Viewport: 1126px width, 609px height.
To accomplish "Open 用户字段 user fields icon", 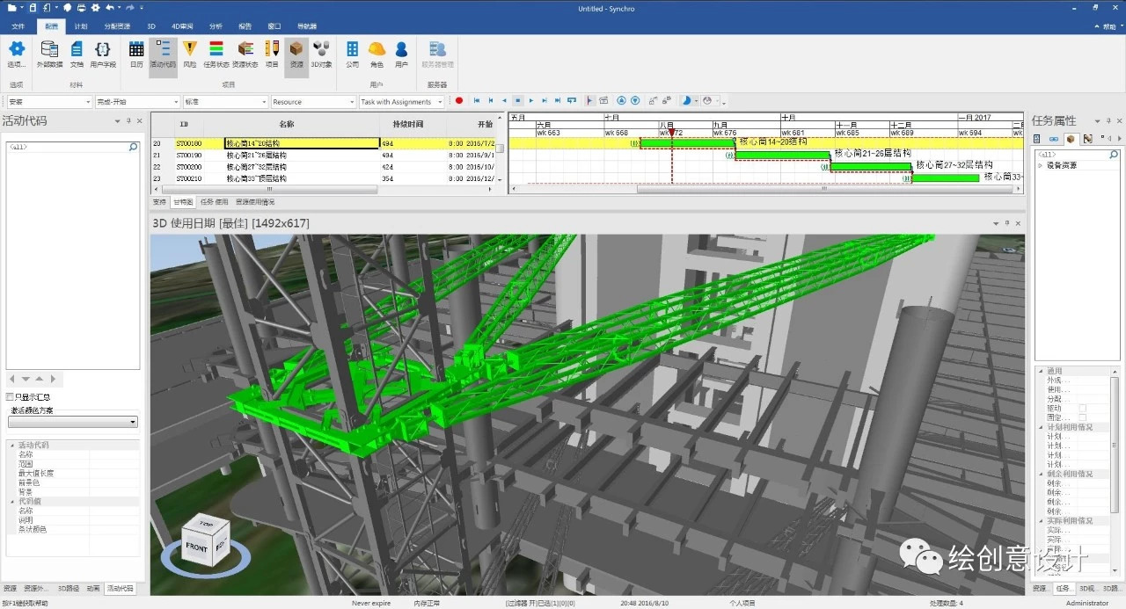I will [103, 49].
